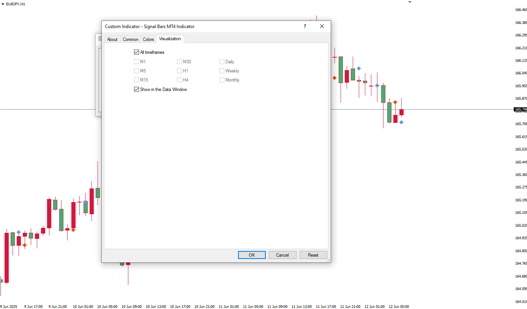
Task: Toggle the Monthly timeframe checkbox
Action: coord(222,80)
